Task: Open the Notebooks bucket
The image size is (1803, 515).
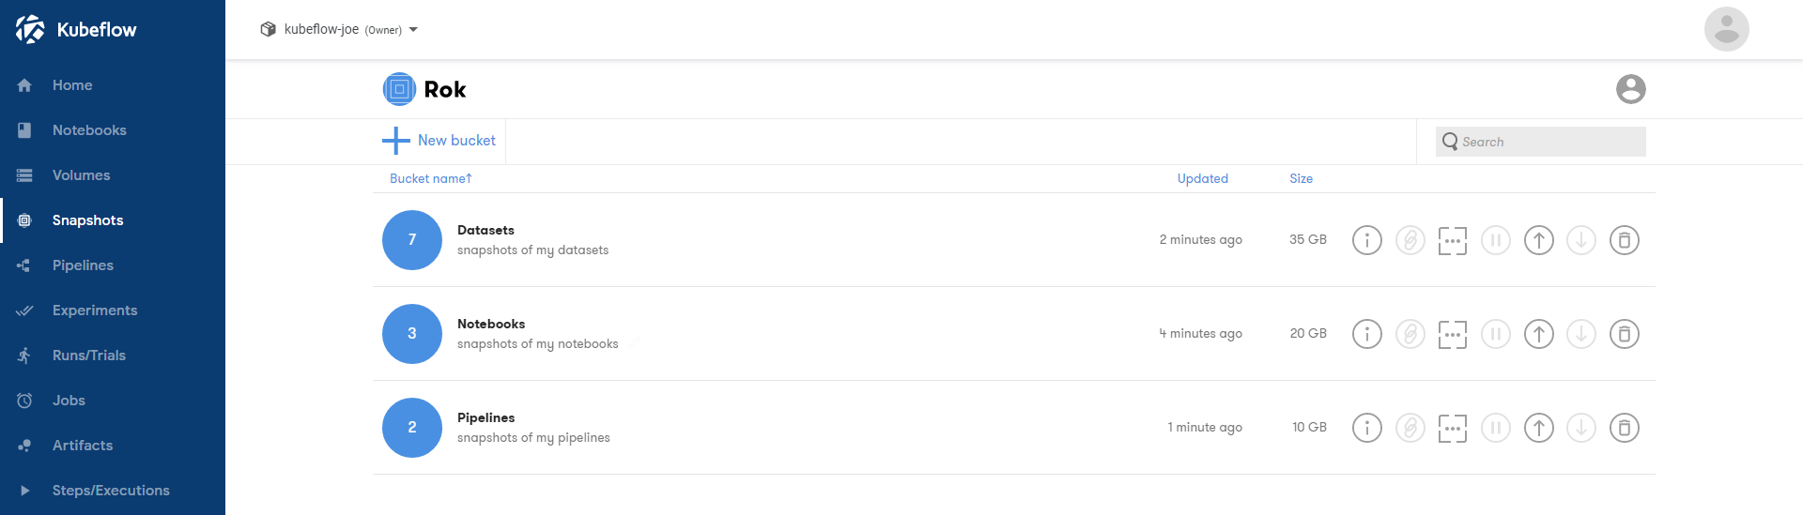Action: 491,325
